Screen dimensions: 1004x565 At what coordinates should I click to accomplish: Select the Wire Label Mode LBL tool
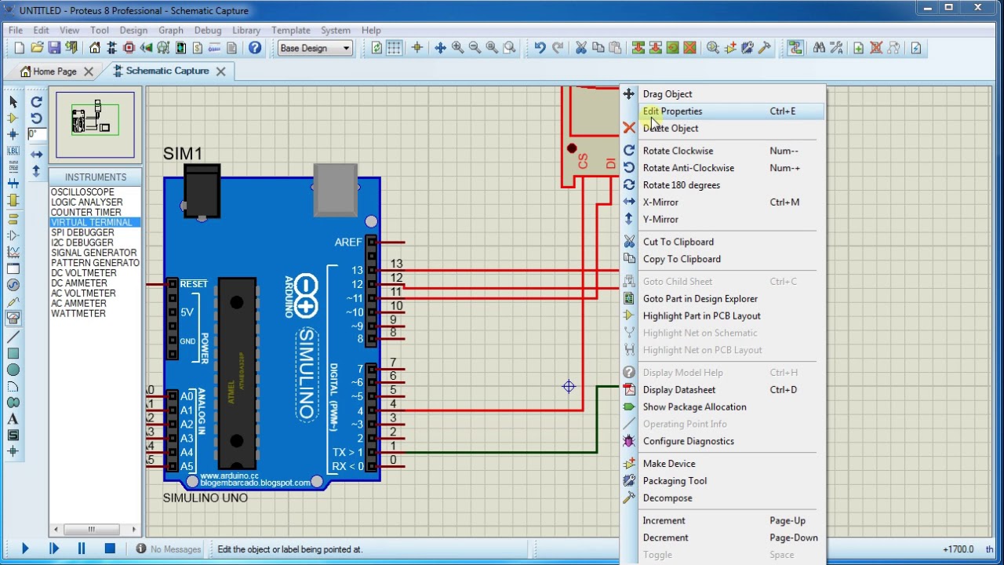coord(13,151)
